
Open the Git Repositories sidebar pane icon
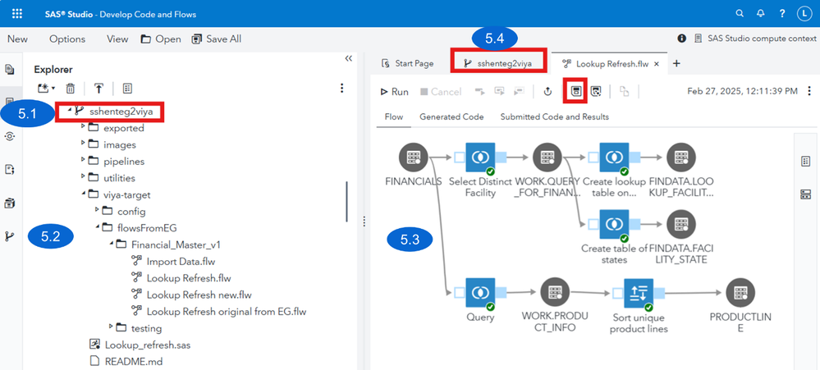[x=9, y=236]
